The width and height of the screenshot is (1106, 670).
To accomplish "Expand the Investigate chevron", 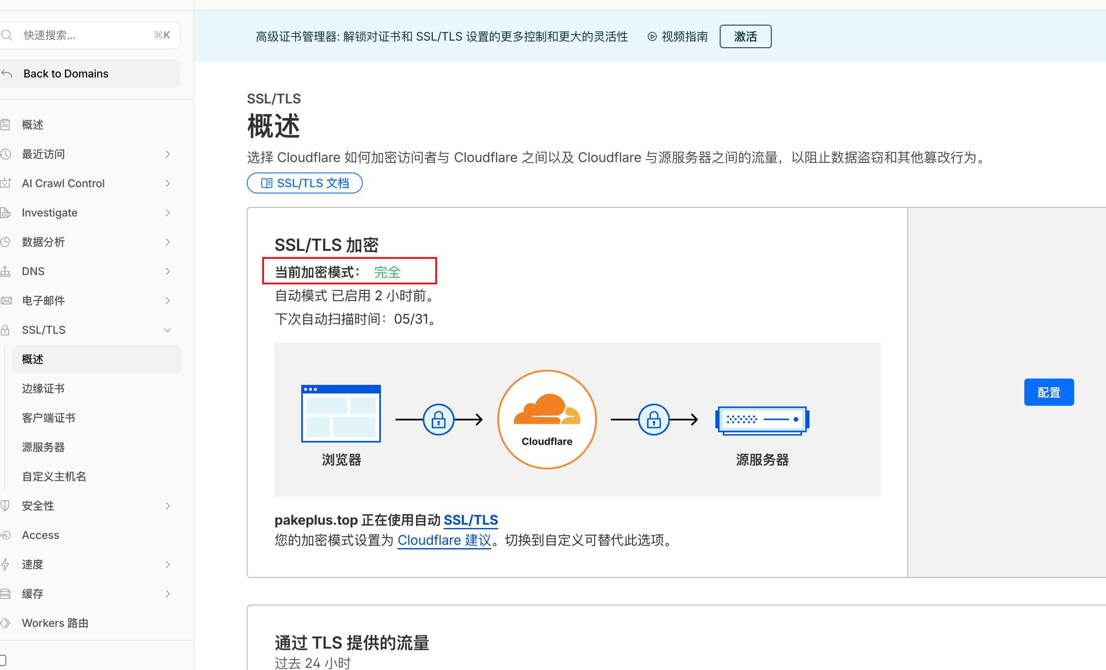I will click(x=168, y=213).
